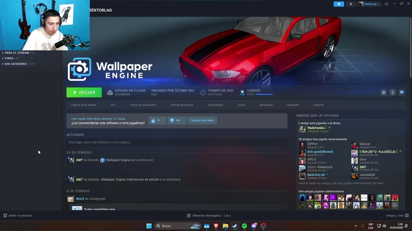The image size is (412, 231).
Task: Open Extensiones de edición DLC link
Action: coord(130,179)
